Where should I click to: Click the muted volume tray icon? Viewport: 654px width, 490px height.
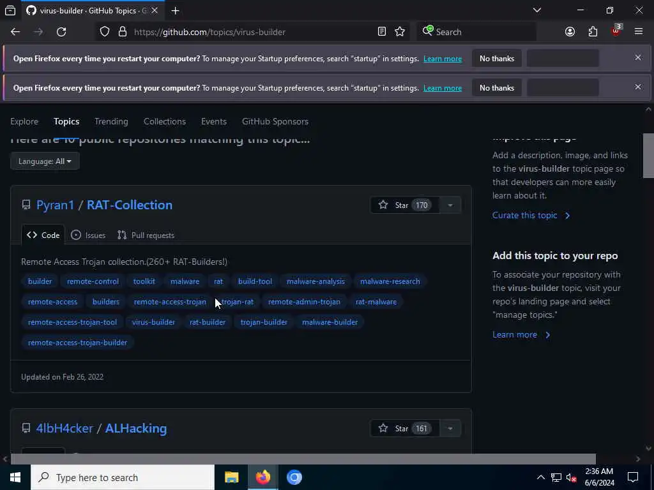coord(572,477)
